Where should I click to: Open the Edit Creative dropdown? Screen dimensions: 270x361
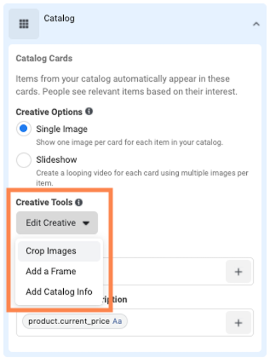(x=57, y=223)
